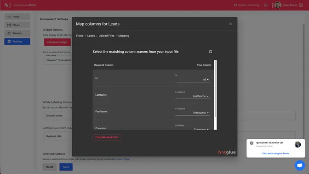This screenshot has height=174, width=309.
Task: Open the apps grid icon in header
Action: pos(266,5)
